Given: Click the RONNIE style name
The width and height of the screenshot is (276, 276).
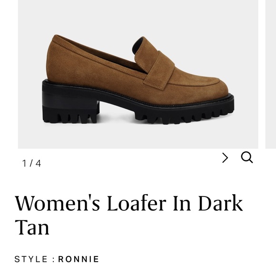Looking at the screenshot, I should [79, 259].
